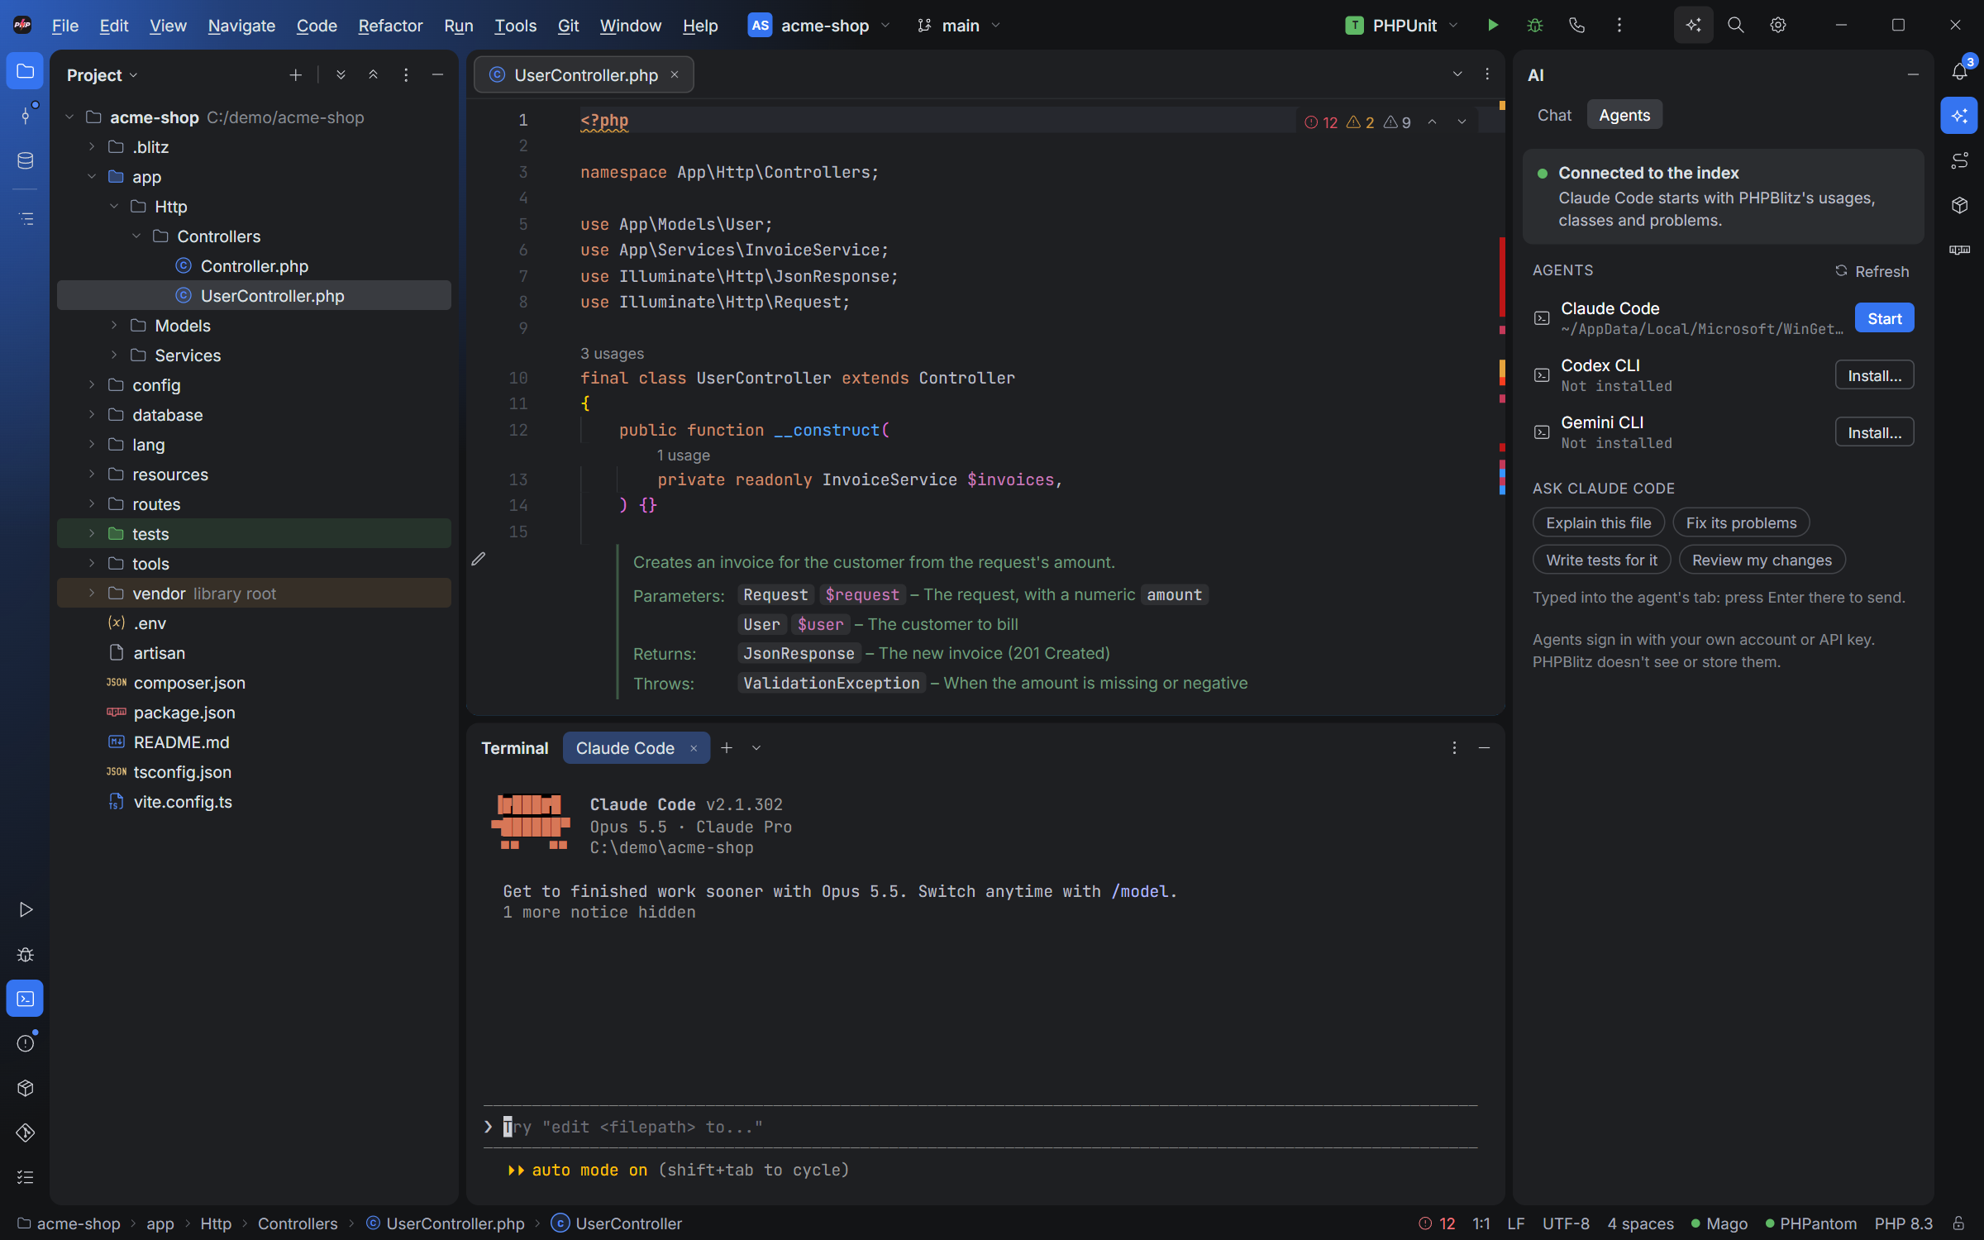Screen dimensions: 1984x1240
Task: Install the Codex CLI agent
Action: point(1874,375)
